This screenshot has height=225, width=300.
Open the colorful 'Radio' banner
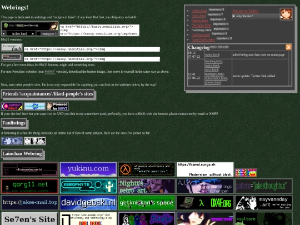pyautogui.click(x=147, y=219)
